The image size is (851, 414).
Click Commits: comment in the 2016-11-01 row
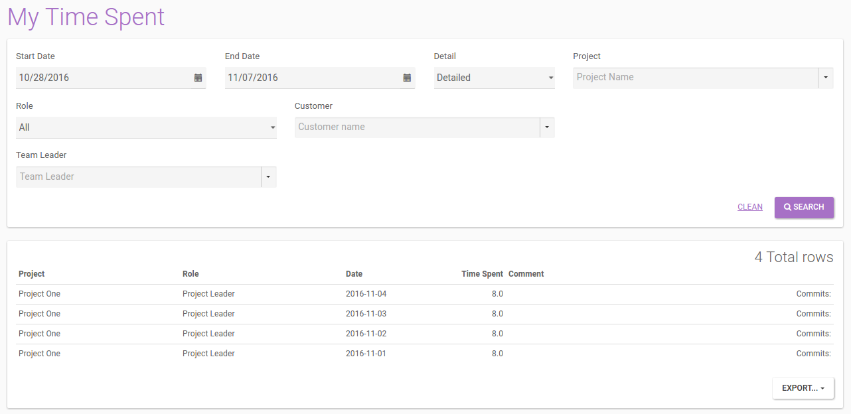tap(814, 354)
